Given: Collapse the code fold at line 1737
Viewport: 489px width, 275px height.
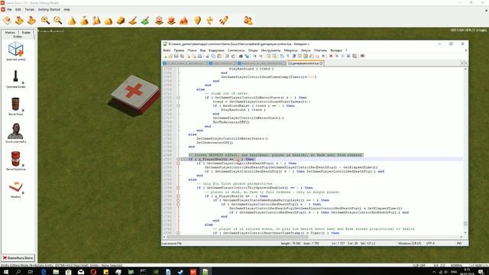Looking at the screenshot, I should [178, 200].
